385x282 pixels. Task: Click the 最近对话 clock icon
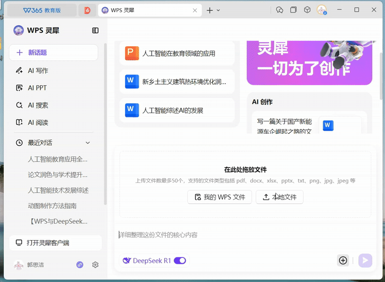point(19,143)
